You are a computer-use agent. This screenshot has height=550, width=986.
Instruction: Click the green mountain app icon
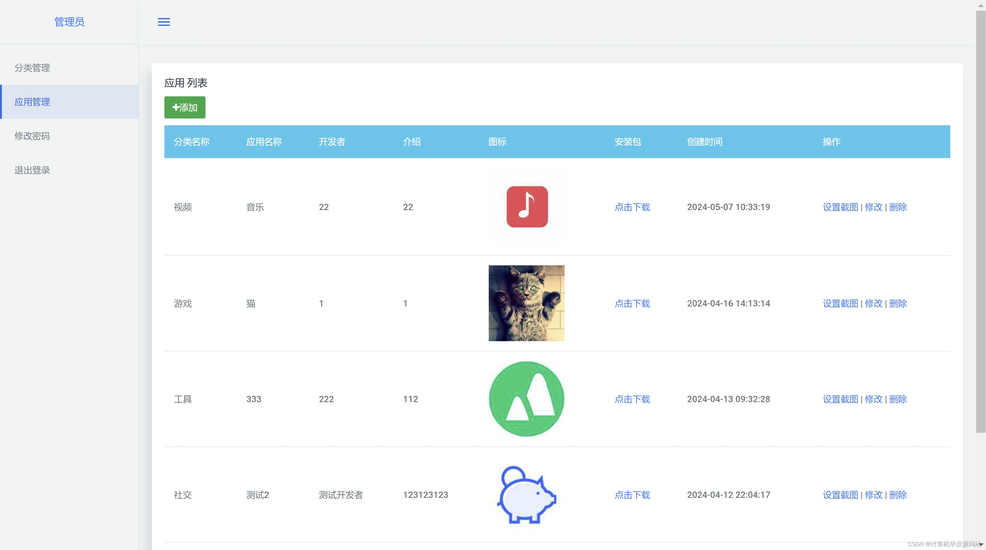click(x=527, y=399)
